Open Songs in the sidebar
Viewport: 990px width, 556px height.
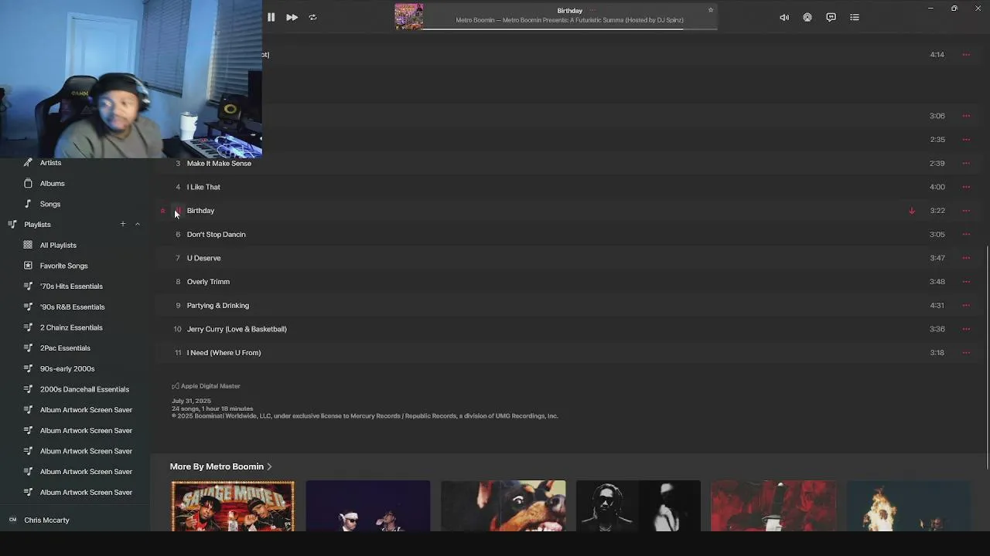(x=50, y=204)
